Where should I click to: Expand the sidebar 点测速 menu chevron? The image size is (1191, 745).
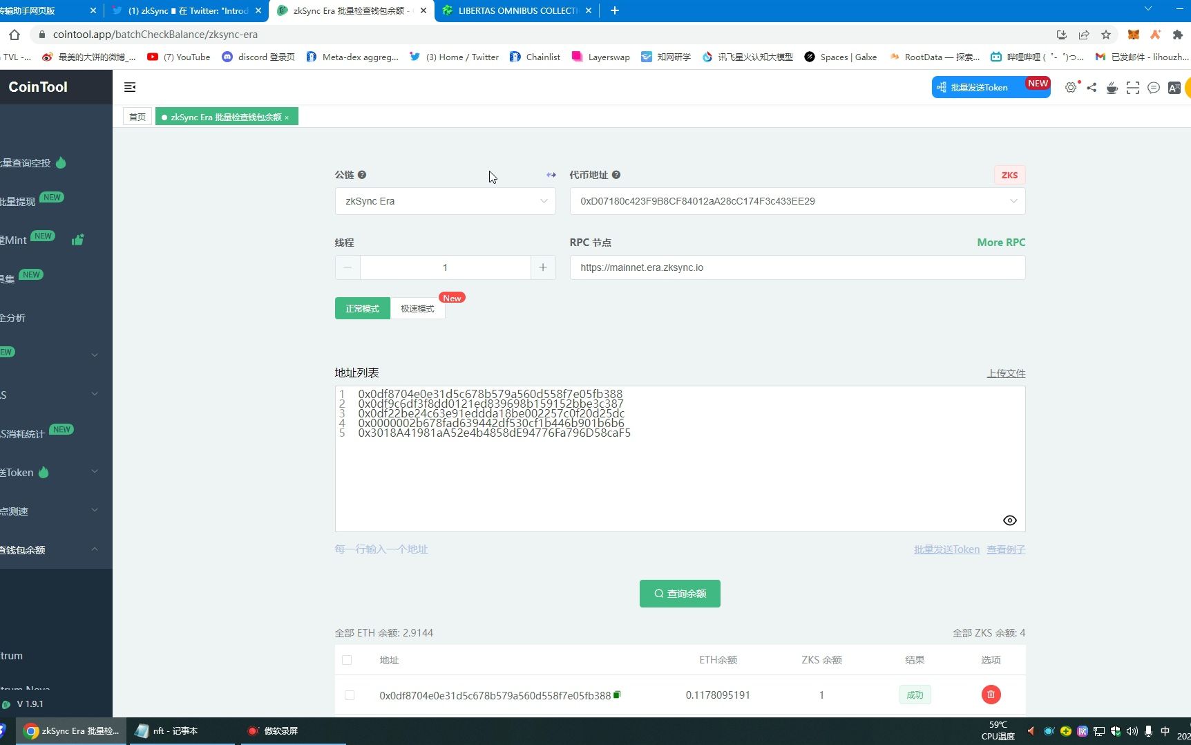click(95, 511)
